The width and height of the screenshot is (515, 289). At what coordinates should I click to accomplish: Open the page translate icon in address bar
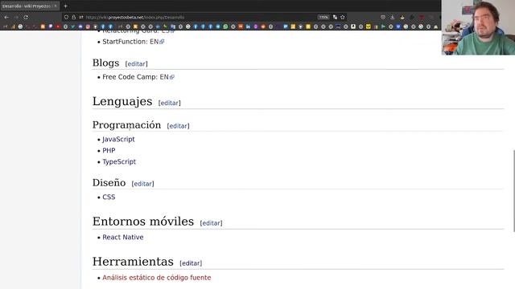(x=335, y=17)
